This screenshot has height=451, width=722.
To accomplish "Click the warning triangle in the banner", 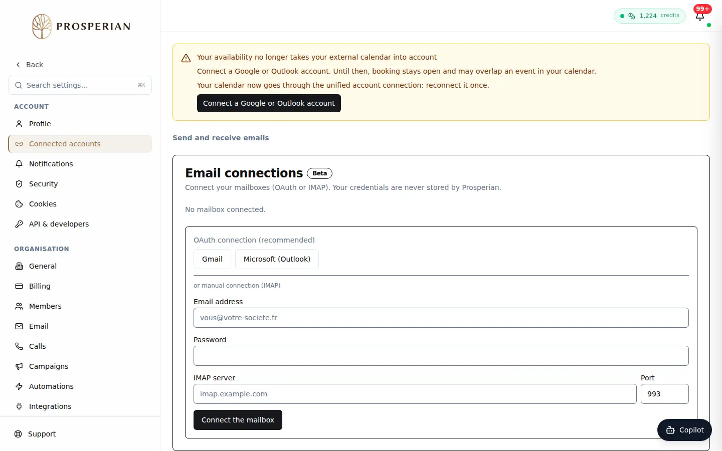I will click(186, 58).
